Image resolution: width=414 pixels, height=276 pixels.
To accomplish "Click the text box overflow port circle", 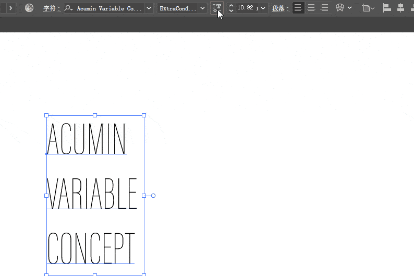I will [153, 196].
